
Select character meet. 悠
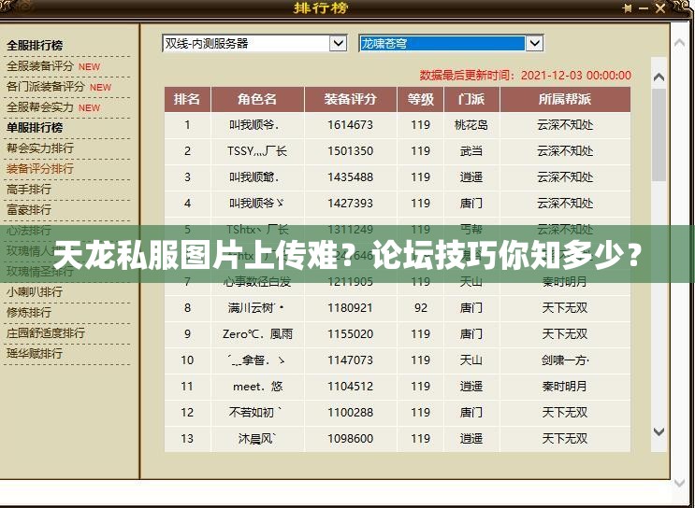click(x=257, y=387)
